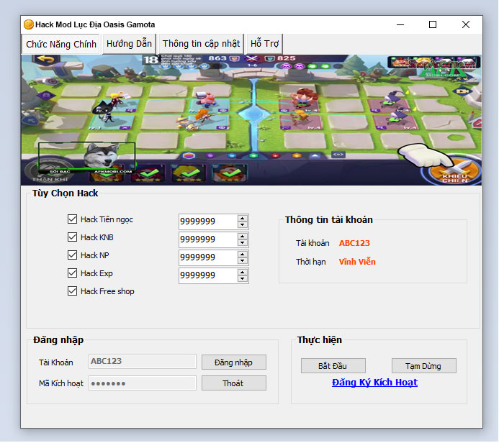Toggle the Hack NP checkbox
Image resolution: width=499 pixels, height=443 pixels.
(72, 255)
